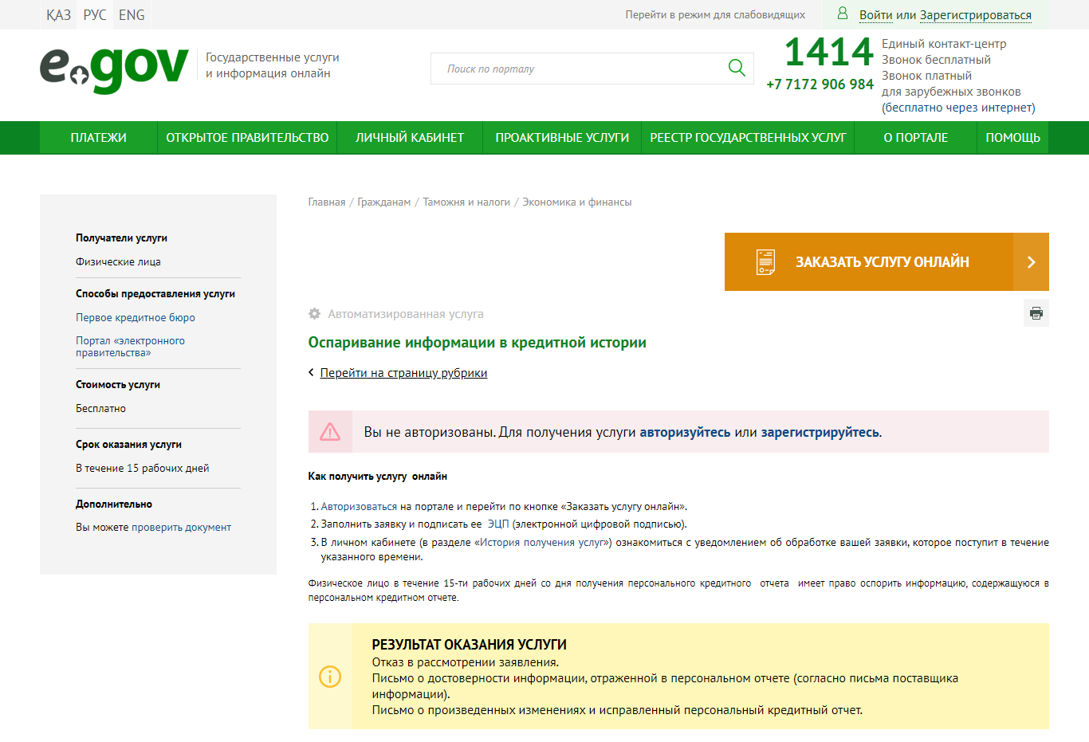Open Первое кредитное бюро link
Viewport: 1089px width, 742px height.
pos(136,317)
